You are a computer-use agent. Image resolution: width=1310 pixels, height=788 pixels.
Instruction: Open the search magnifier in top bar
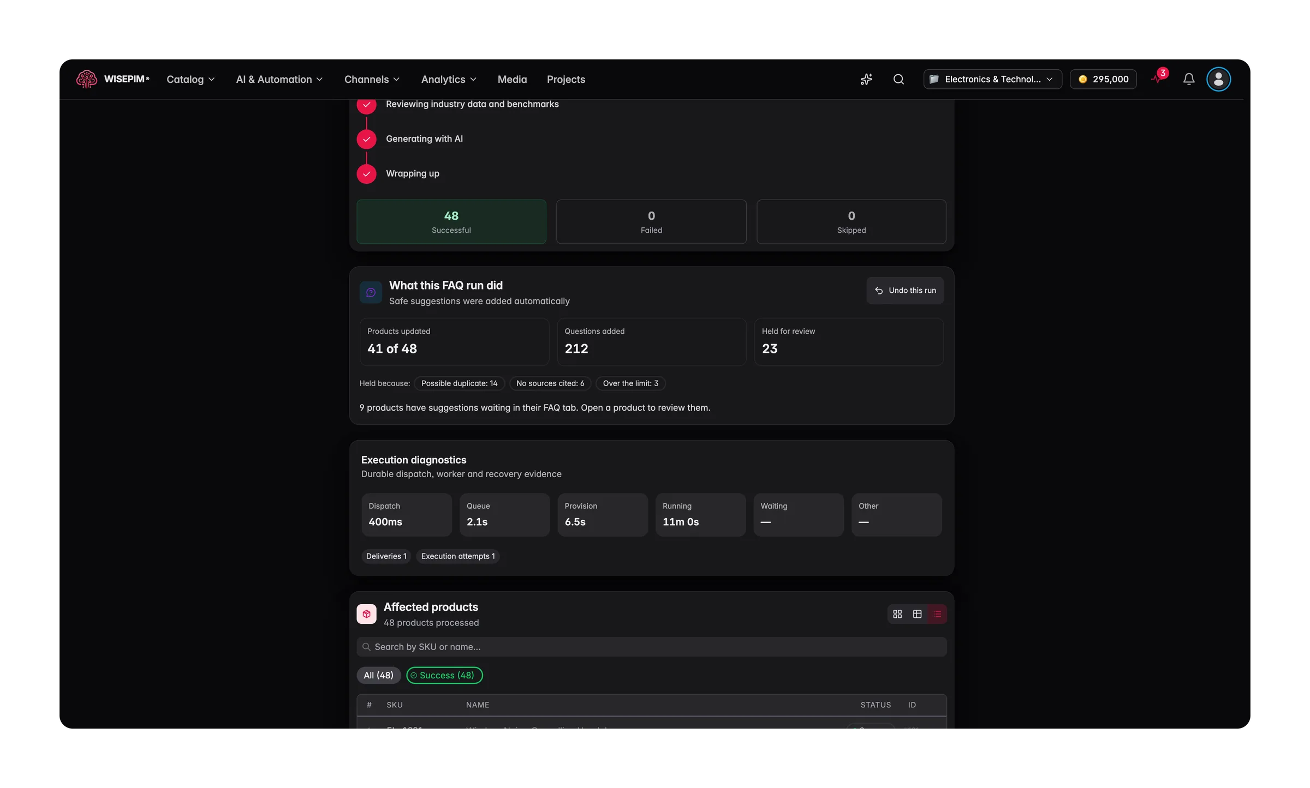click(898, 79)
